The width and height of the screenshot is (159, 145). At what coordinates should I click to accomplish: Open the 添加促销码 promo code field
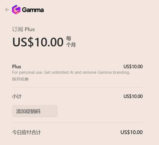click(x=35, y=111)
